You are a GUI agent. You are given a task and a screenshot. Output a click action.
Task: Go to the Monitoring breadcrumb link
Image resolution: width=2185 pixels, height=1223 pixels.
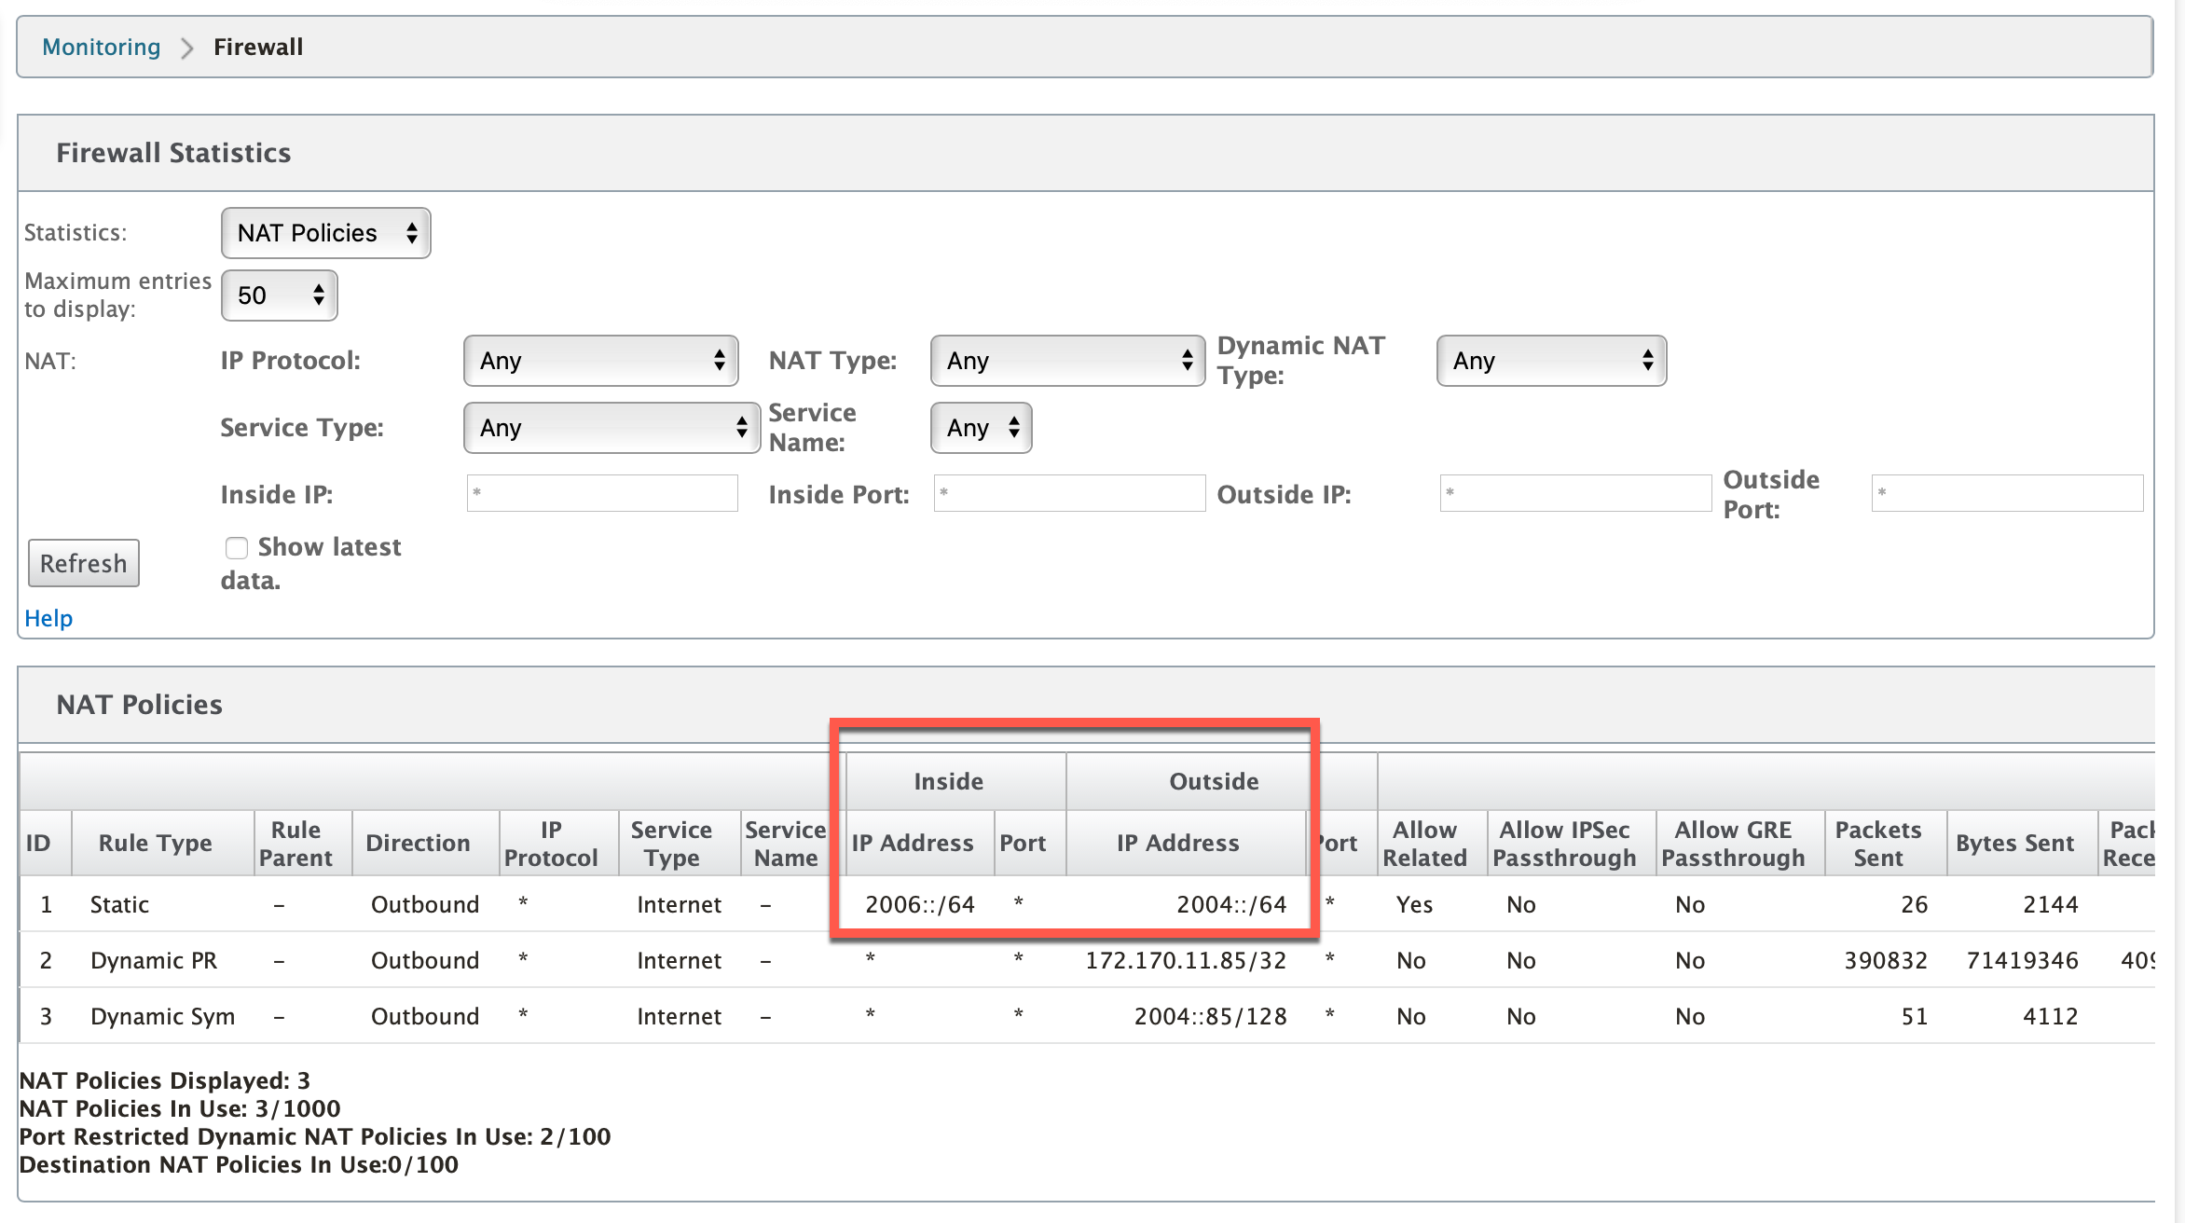coord(102,47)
